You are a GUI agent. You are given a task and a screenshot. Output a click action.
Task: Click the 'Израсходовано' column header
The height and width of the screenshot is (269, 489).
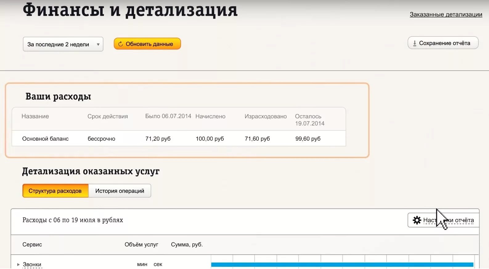[266, 116]
